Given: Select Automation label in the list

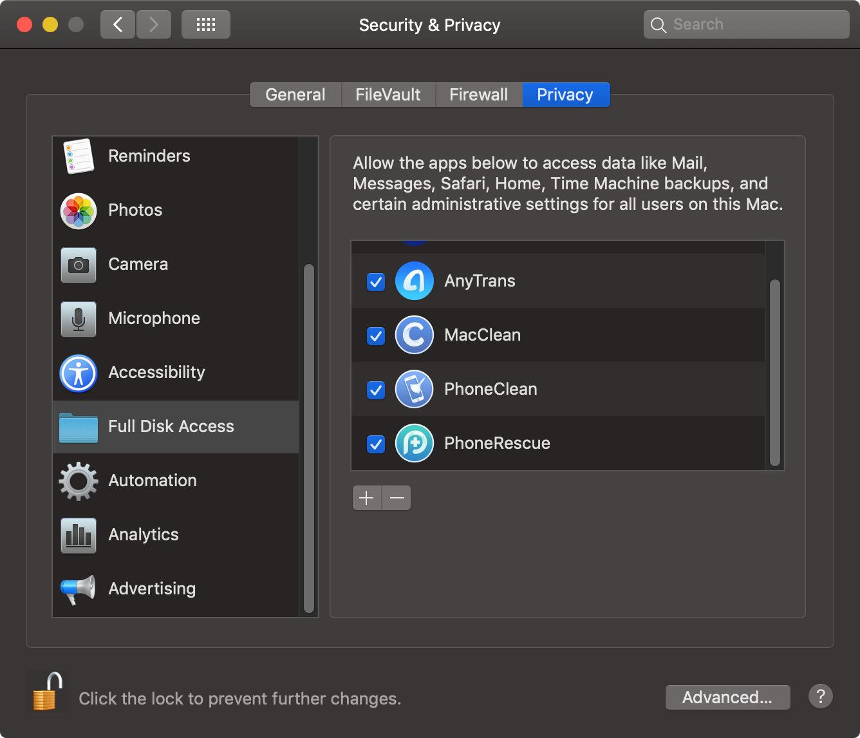Looking at the screenshot, I should click(153, 480).
